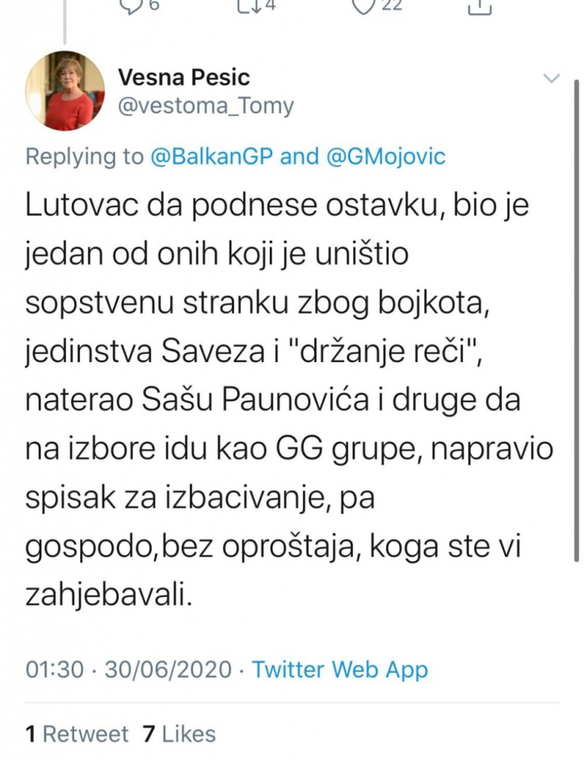Open the reply icon showing 6 replies

(132, 6)
